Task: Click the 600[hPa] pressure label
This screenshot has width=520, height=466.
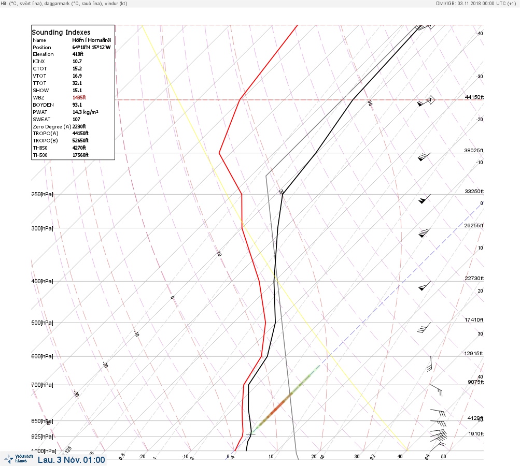Action: point(42,357)
